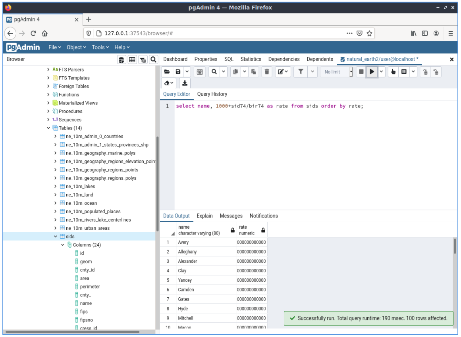461x337 pixels.
Task: Open the No limit rows combo box
Action: pos(337,72)
